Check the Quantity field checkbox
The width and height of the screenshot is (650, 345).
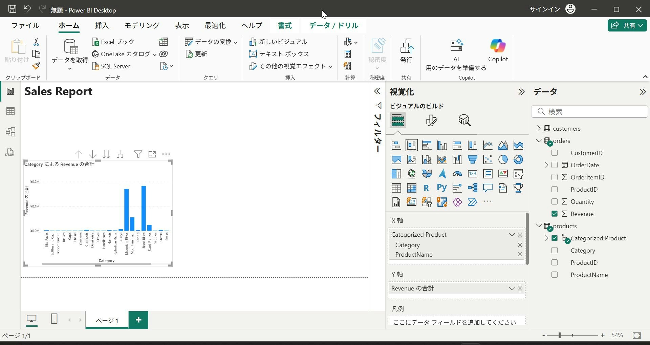pyautogui.click(x=555, y=201)
